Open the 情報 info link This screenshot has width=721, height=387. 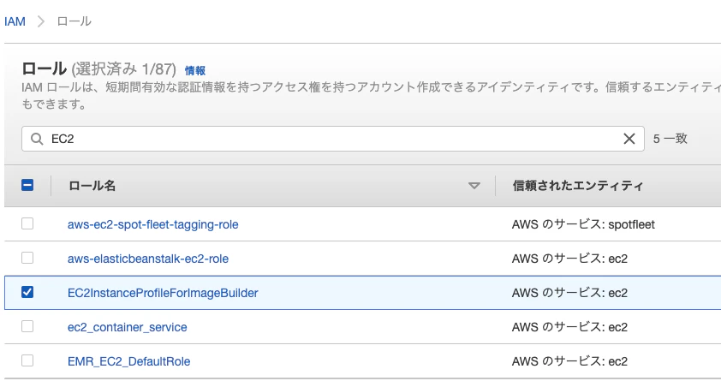pos(195,71)
